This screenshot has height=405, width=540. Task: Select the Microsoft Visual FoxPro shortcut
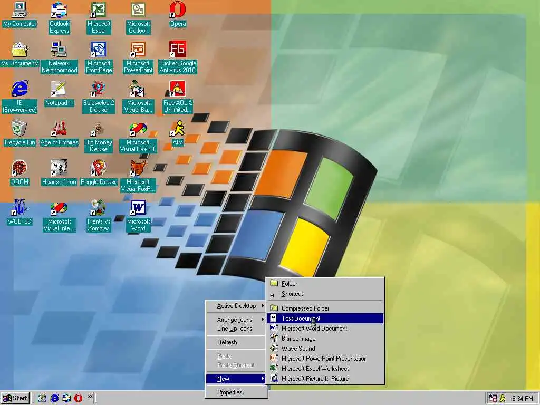(x=138, y=176)
